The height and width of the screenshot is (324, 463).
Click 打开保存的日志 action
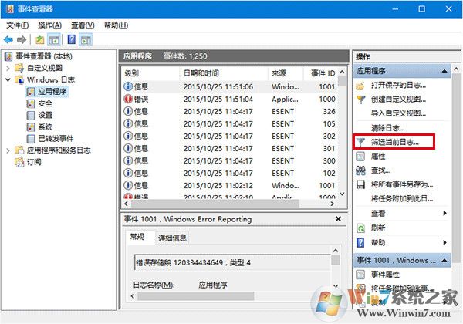point(398,86)
